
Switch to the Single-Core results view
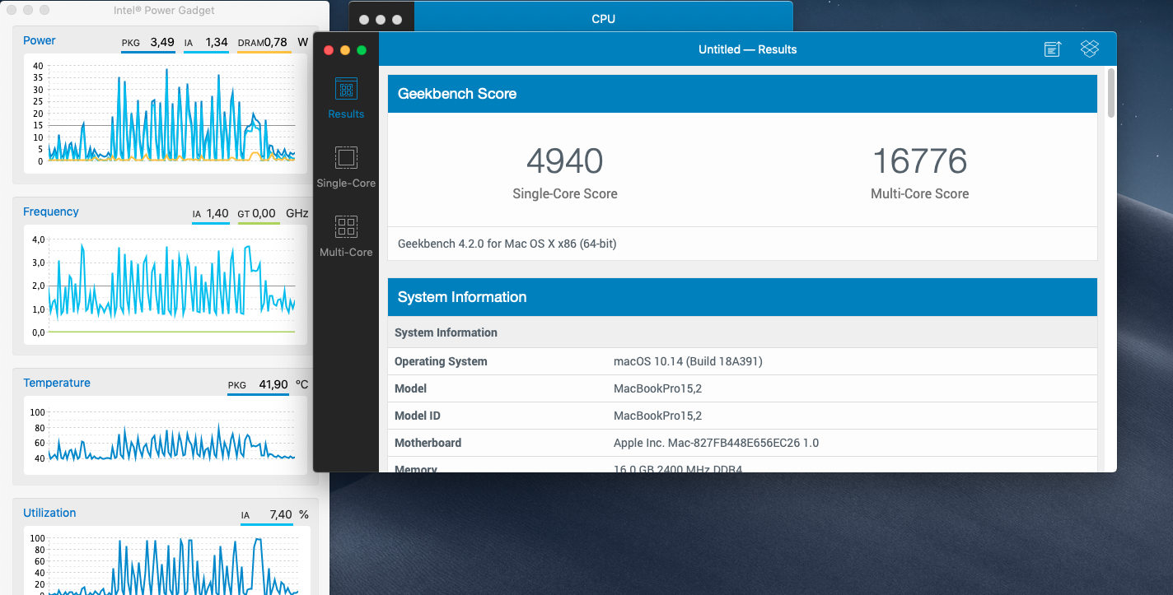(x=346, y=167)
